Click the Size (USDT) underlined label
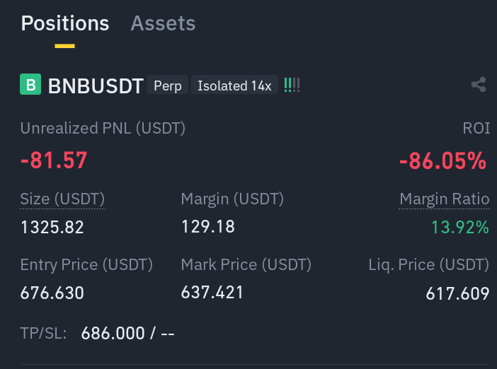497x369 pixels. 62,199
